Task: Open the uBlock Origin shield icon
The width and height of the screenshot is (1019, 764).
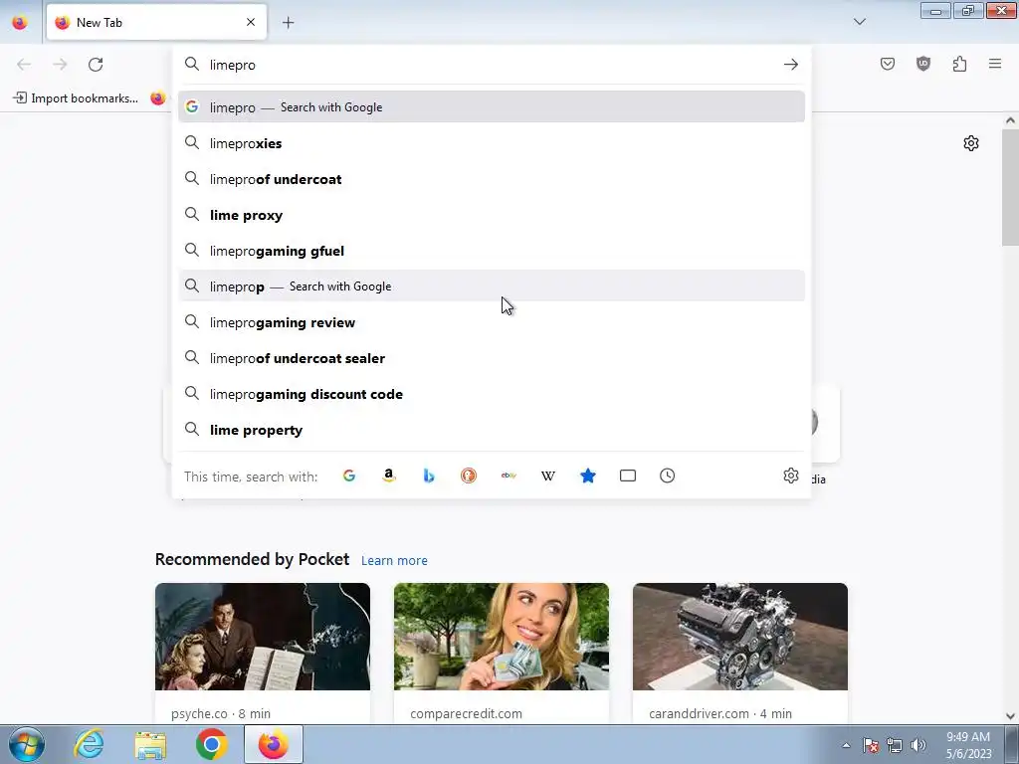Action: point(923,64)
